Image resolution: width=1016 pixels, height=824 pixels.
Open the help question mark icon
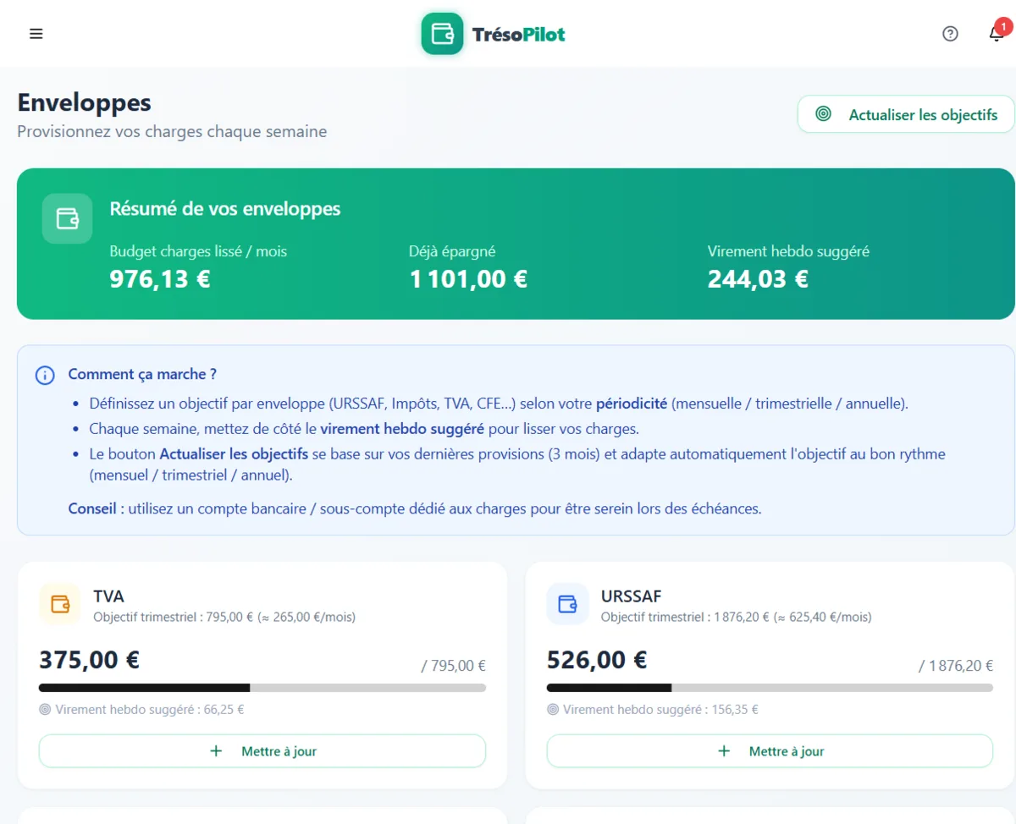(950, 33)
